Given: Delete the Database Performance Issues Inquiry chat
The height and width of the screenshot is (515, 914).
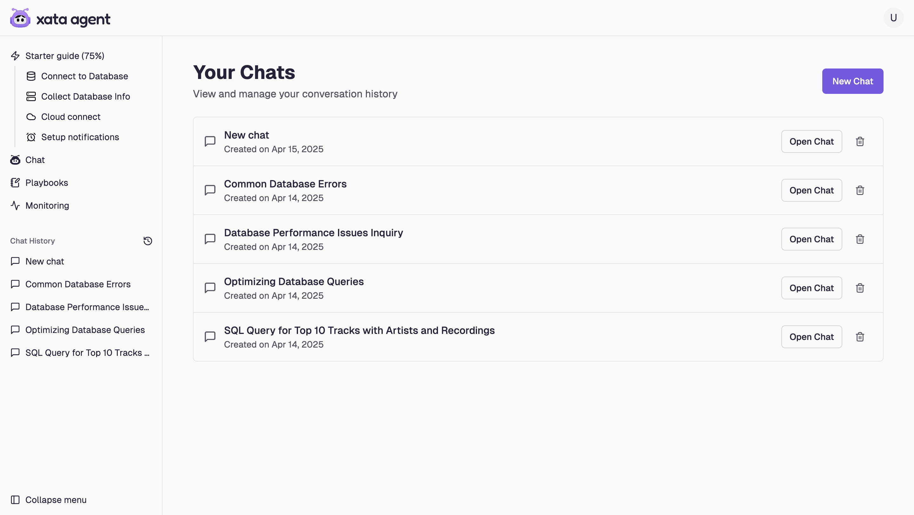Looking at the screenshot, I should [860, 239].
